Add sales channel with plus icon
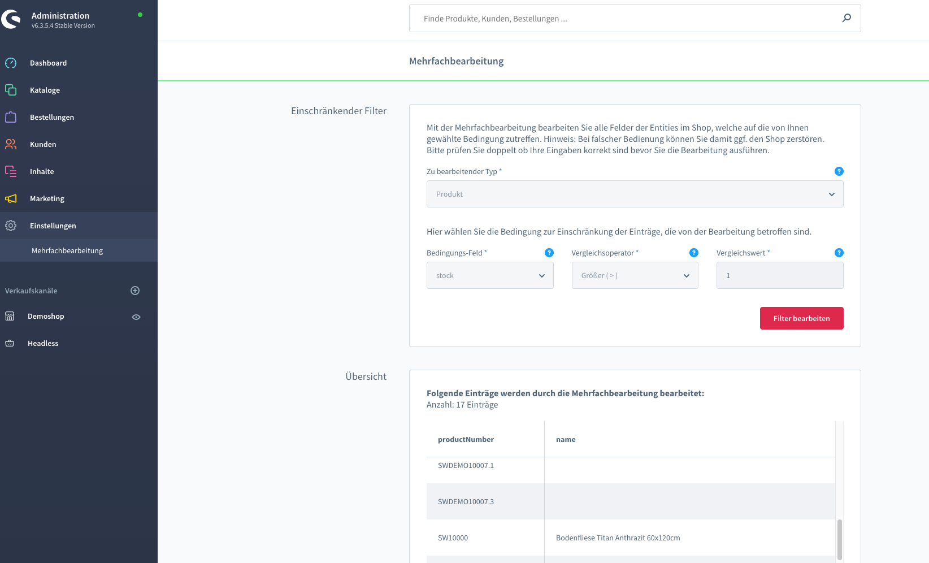The image size is (929, 563). click(135, 291)
